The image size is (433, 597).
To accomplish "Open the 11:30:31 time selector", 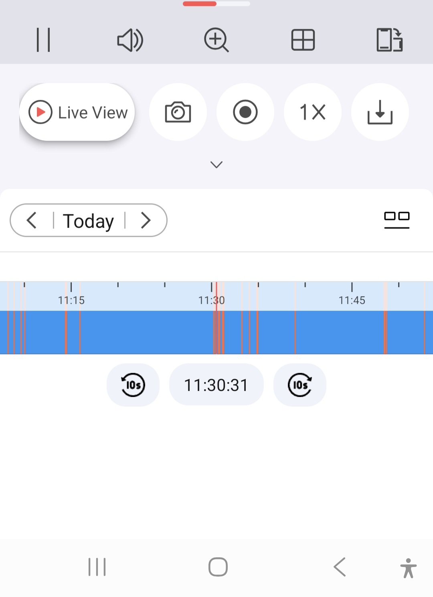I will (216, 385).
